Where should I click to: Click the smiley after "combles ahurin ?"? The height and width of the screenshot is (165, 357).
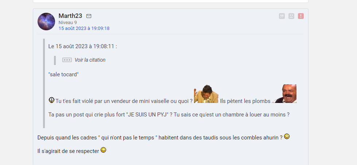[x=287, y=137]
